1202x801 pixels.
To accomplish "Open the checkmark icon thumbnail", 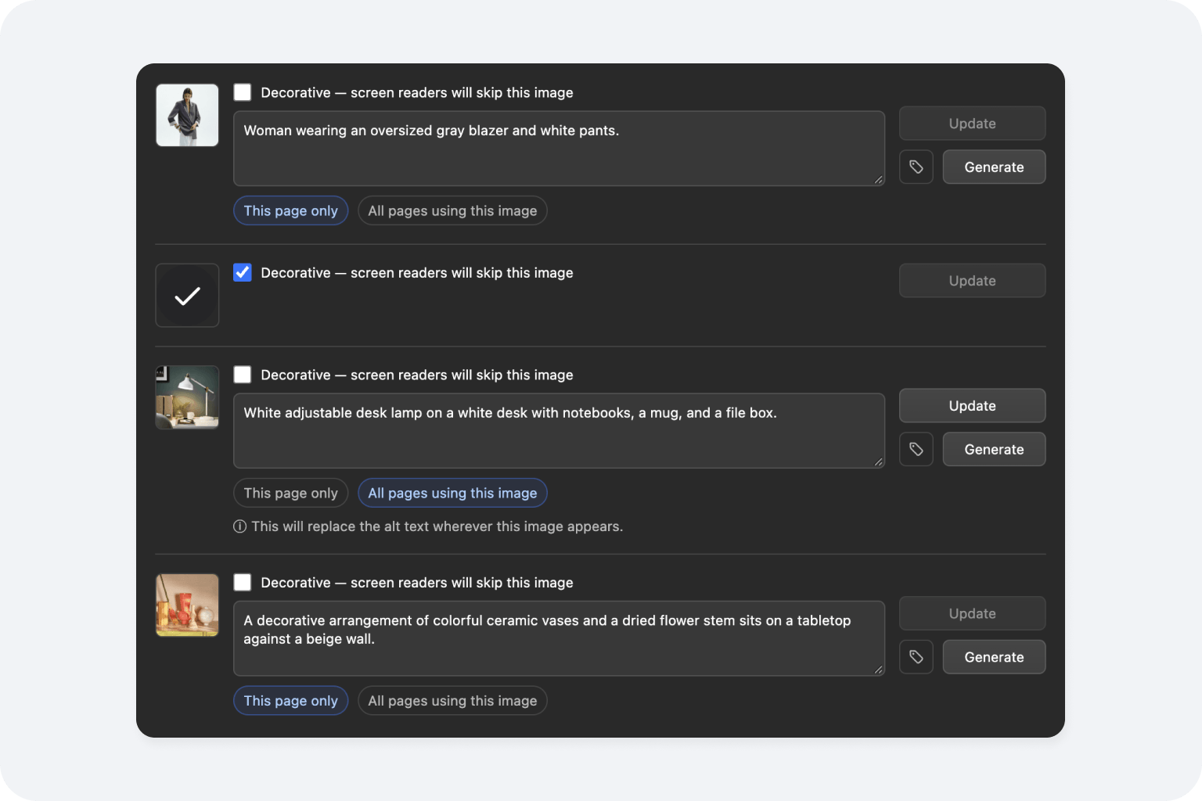I will tap(187, 296).
